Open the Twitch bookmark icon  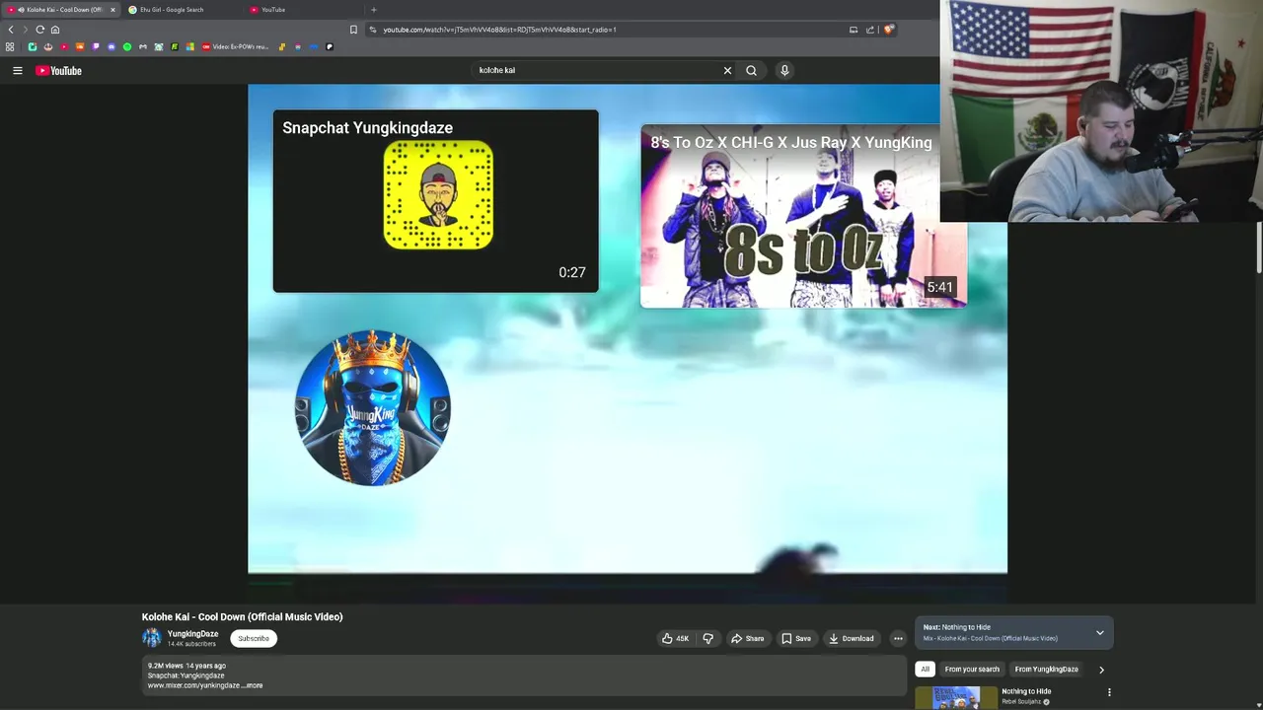coord(96,46)
